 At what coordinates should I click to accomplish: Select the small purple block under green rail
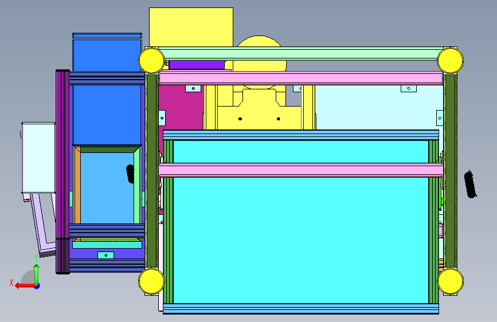pyautogui.click(x=197, y=65)
